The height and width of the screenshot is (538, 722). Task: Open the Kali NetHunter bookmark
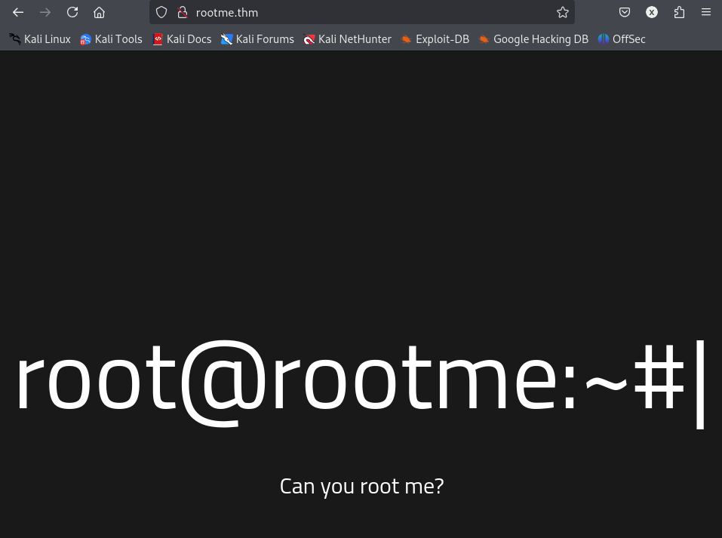pyautogui.click(x=348, y=39)
